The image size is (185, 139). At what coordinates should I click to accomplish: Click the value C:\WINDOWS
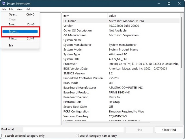tap(118, 116)
